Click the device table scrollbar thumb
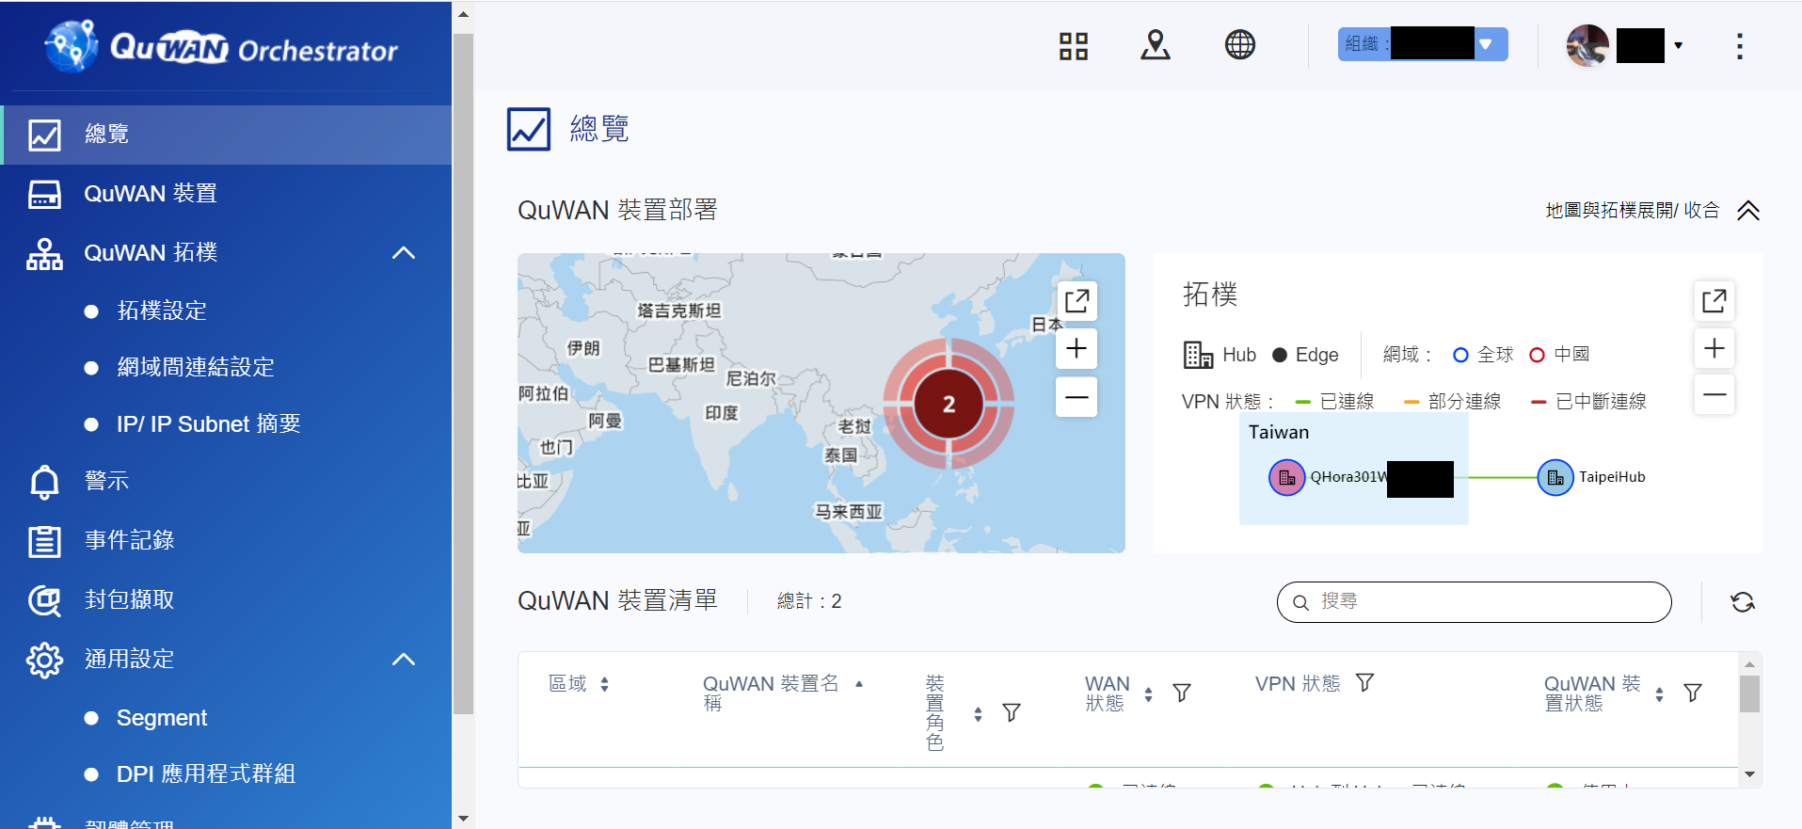 point(1749,694)
